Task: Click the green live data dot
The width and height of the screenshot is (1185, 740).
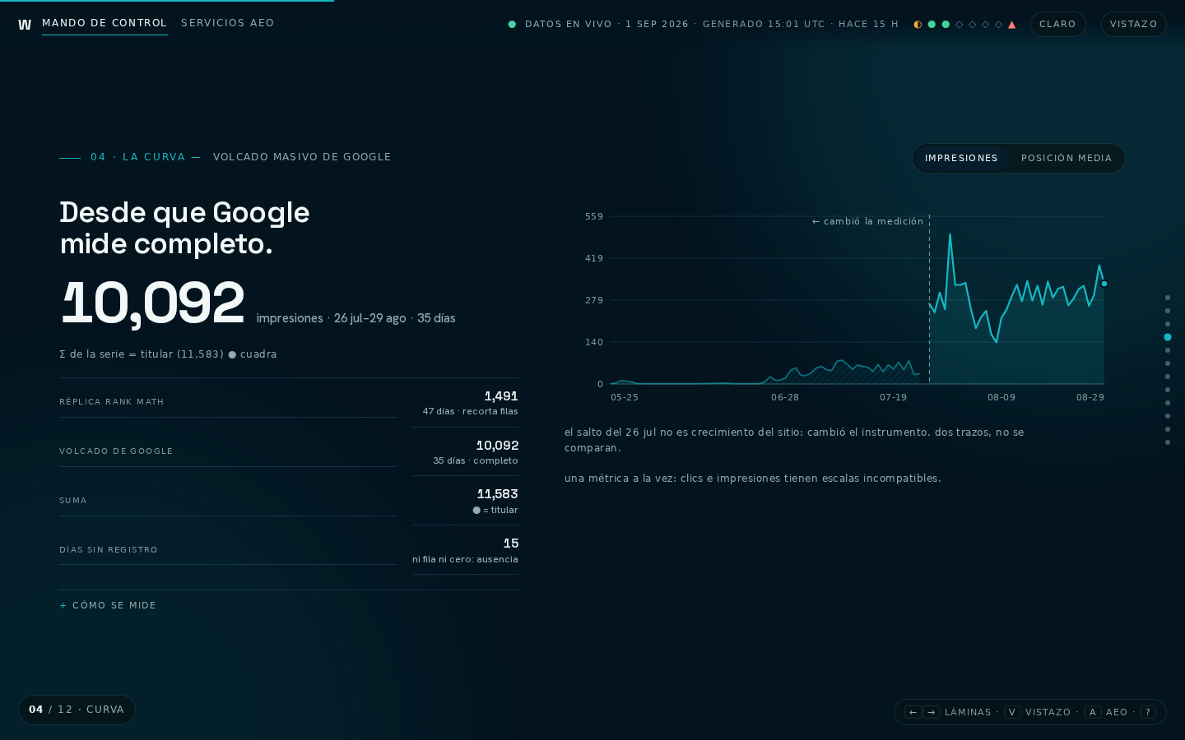Action: (512, 25)
